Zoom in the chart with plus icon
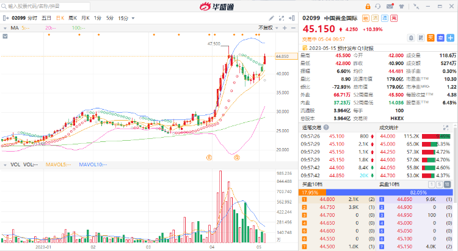This screenshot has height=251, width=458. point(285,27)
